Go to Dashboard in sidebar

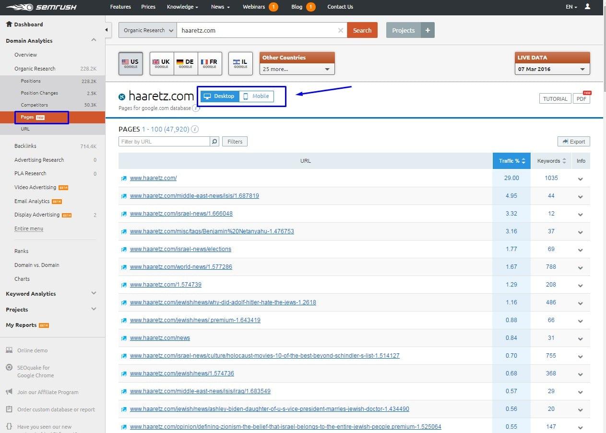pos(24,24)
